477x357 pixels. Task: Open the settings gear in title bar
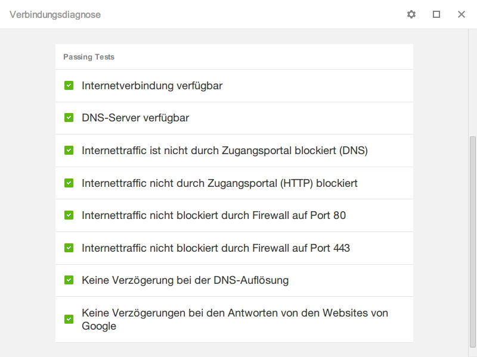pyautogui.click(x=411, y=14)
